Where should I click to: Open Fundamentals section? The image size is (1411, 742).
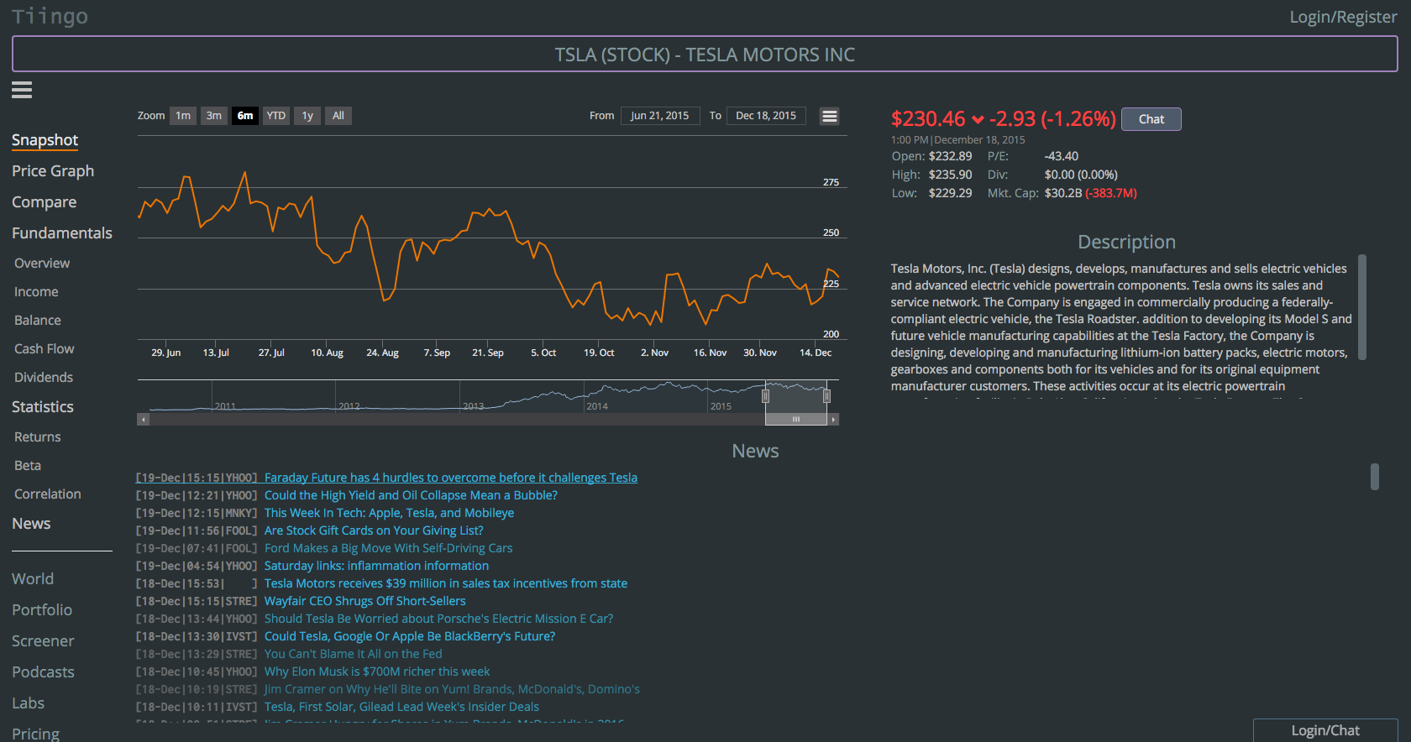point(62,233)
